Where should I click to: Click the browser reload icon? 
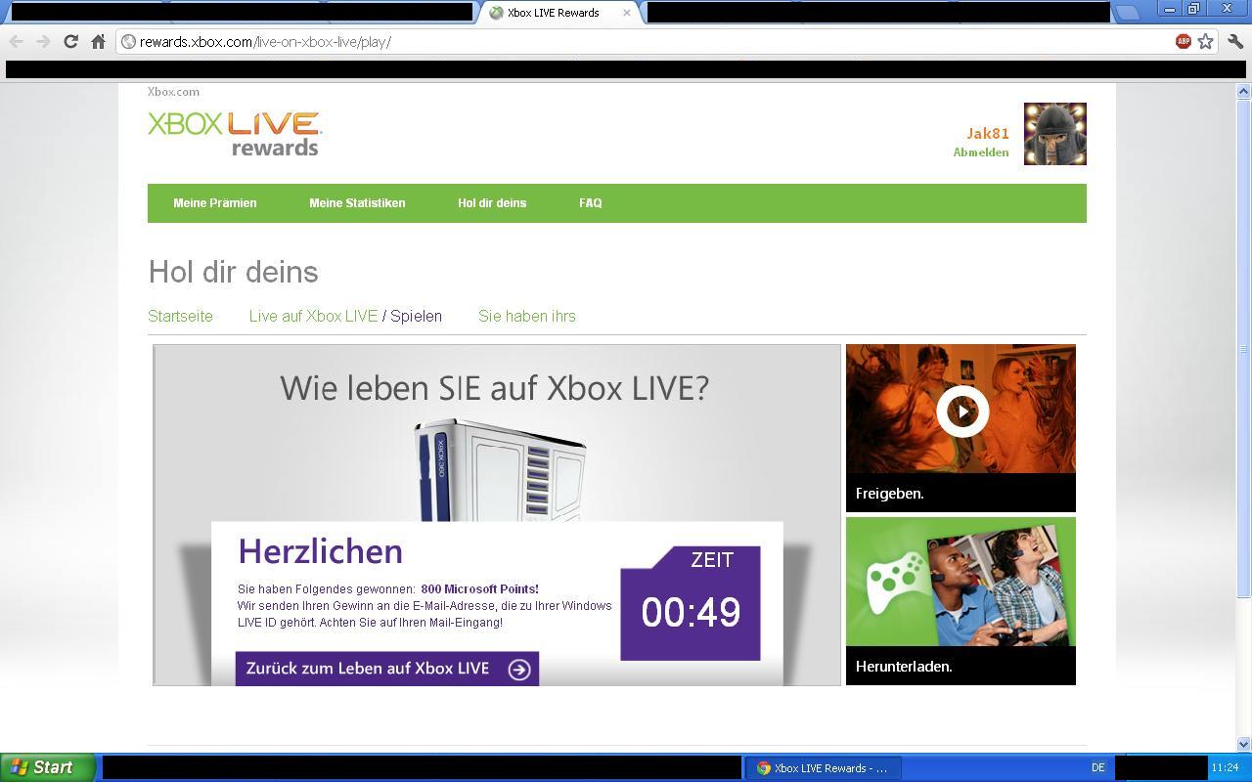tap(70, 41)
